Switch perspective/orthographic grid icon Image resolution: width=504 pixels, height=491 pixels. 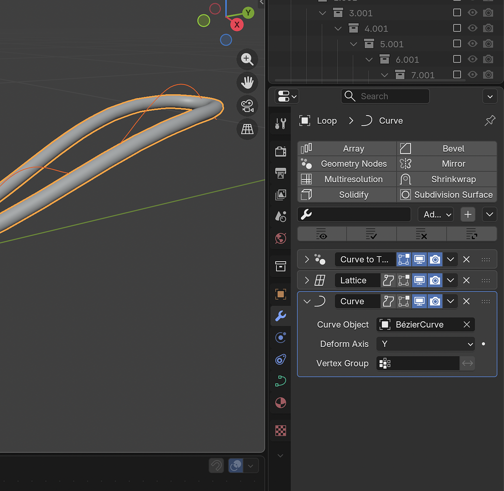[x=247, y=129]
